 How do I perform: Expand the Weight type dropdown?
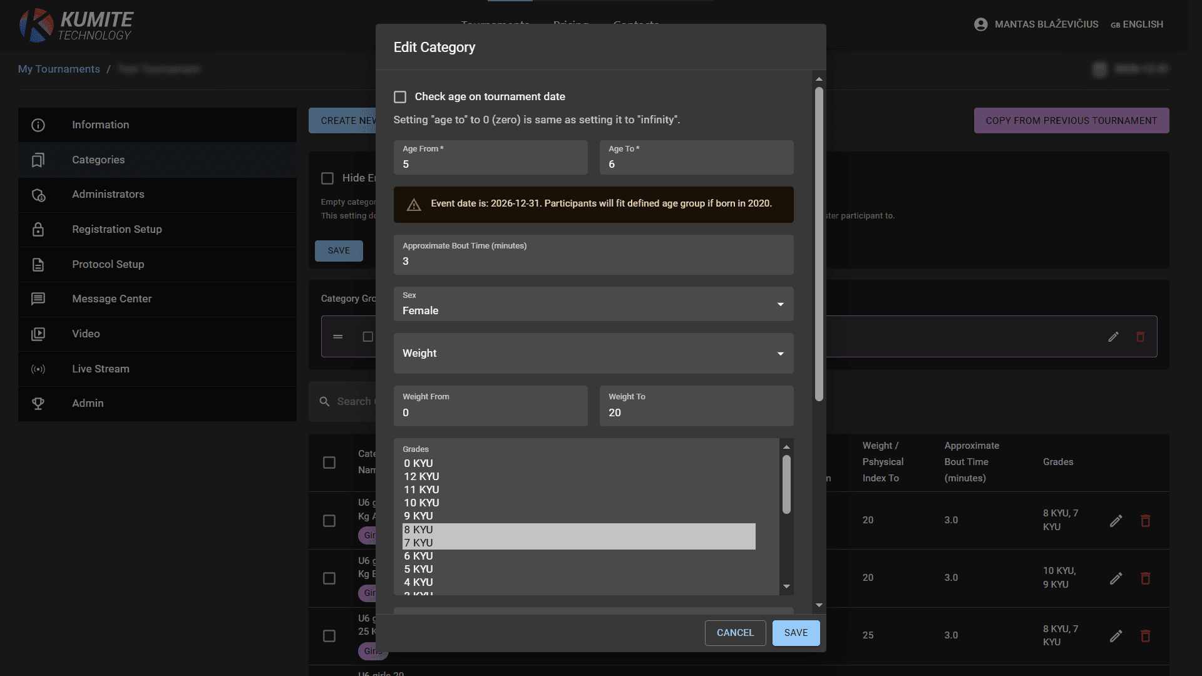click(x=593, y=354)
